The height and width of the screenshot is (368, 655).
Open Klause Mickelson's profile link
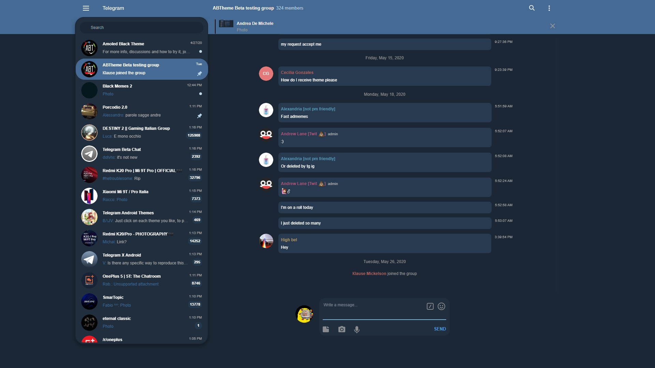click(369, 273)
